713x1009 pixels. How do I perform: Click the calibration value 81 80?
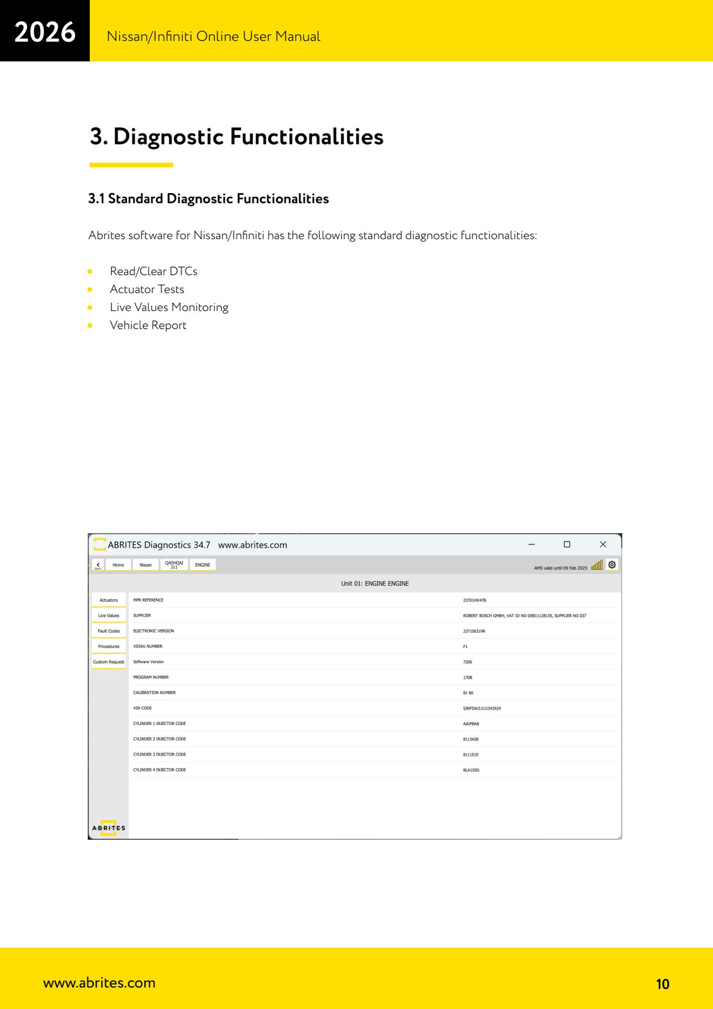[x=468, y=693]
